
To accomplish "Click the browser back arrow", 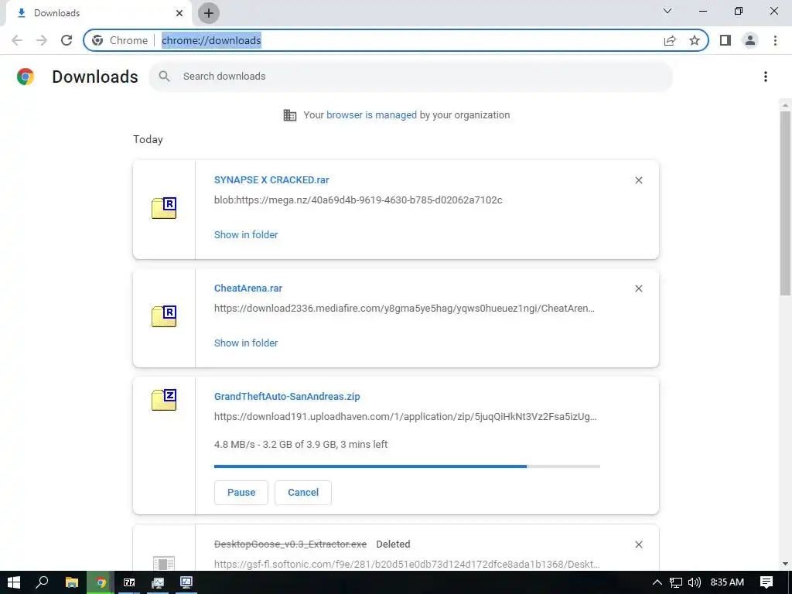I will [17, 40].
